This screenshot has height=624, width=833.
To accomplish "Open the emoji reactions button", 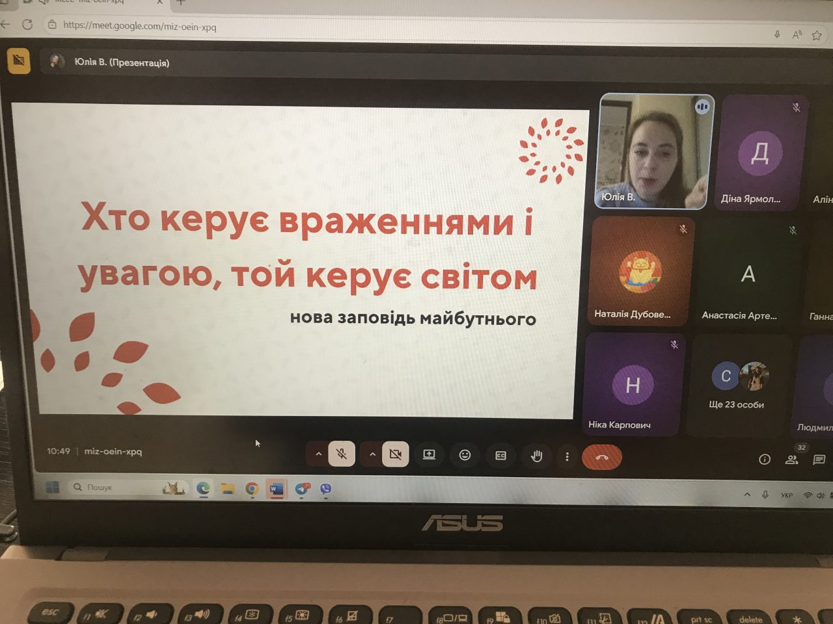I will [465, 455].
